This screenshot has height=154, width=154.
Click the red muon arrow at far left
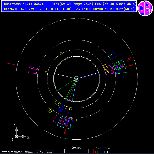12,64
